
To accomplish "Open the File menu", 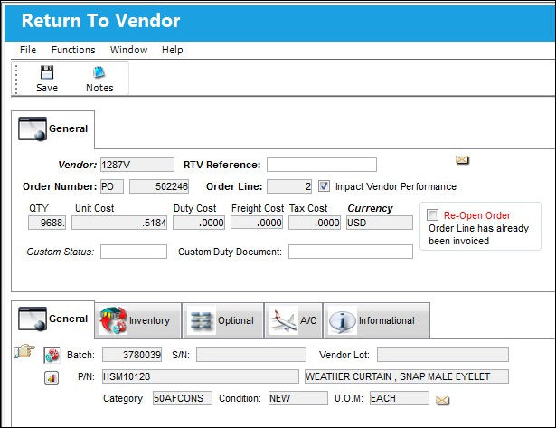I will (x=28, y=50).
